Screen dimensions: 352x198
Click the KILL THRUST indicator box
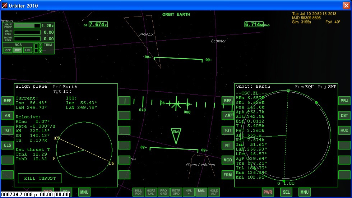[40, 178]
